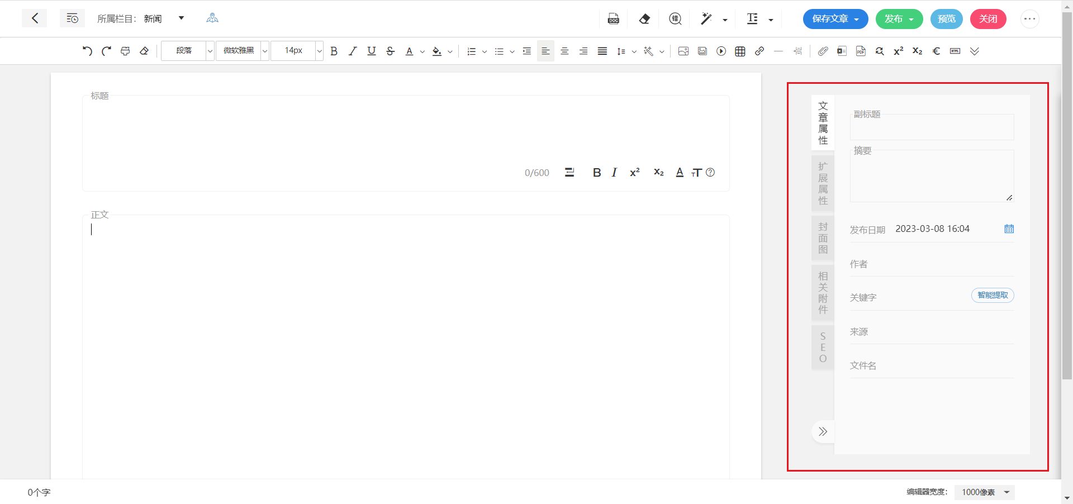Open the 微软雅黑 font family dropdown
Screen dimensions: 1073x504
[x=242, y=51]
